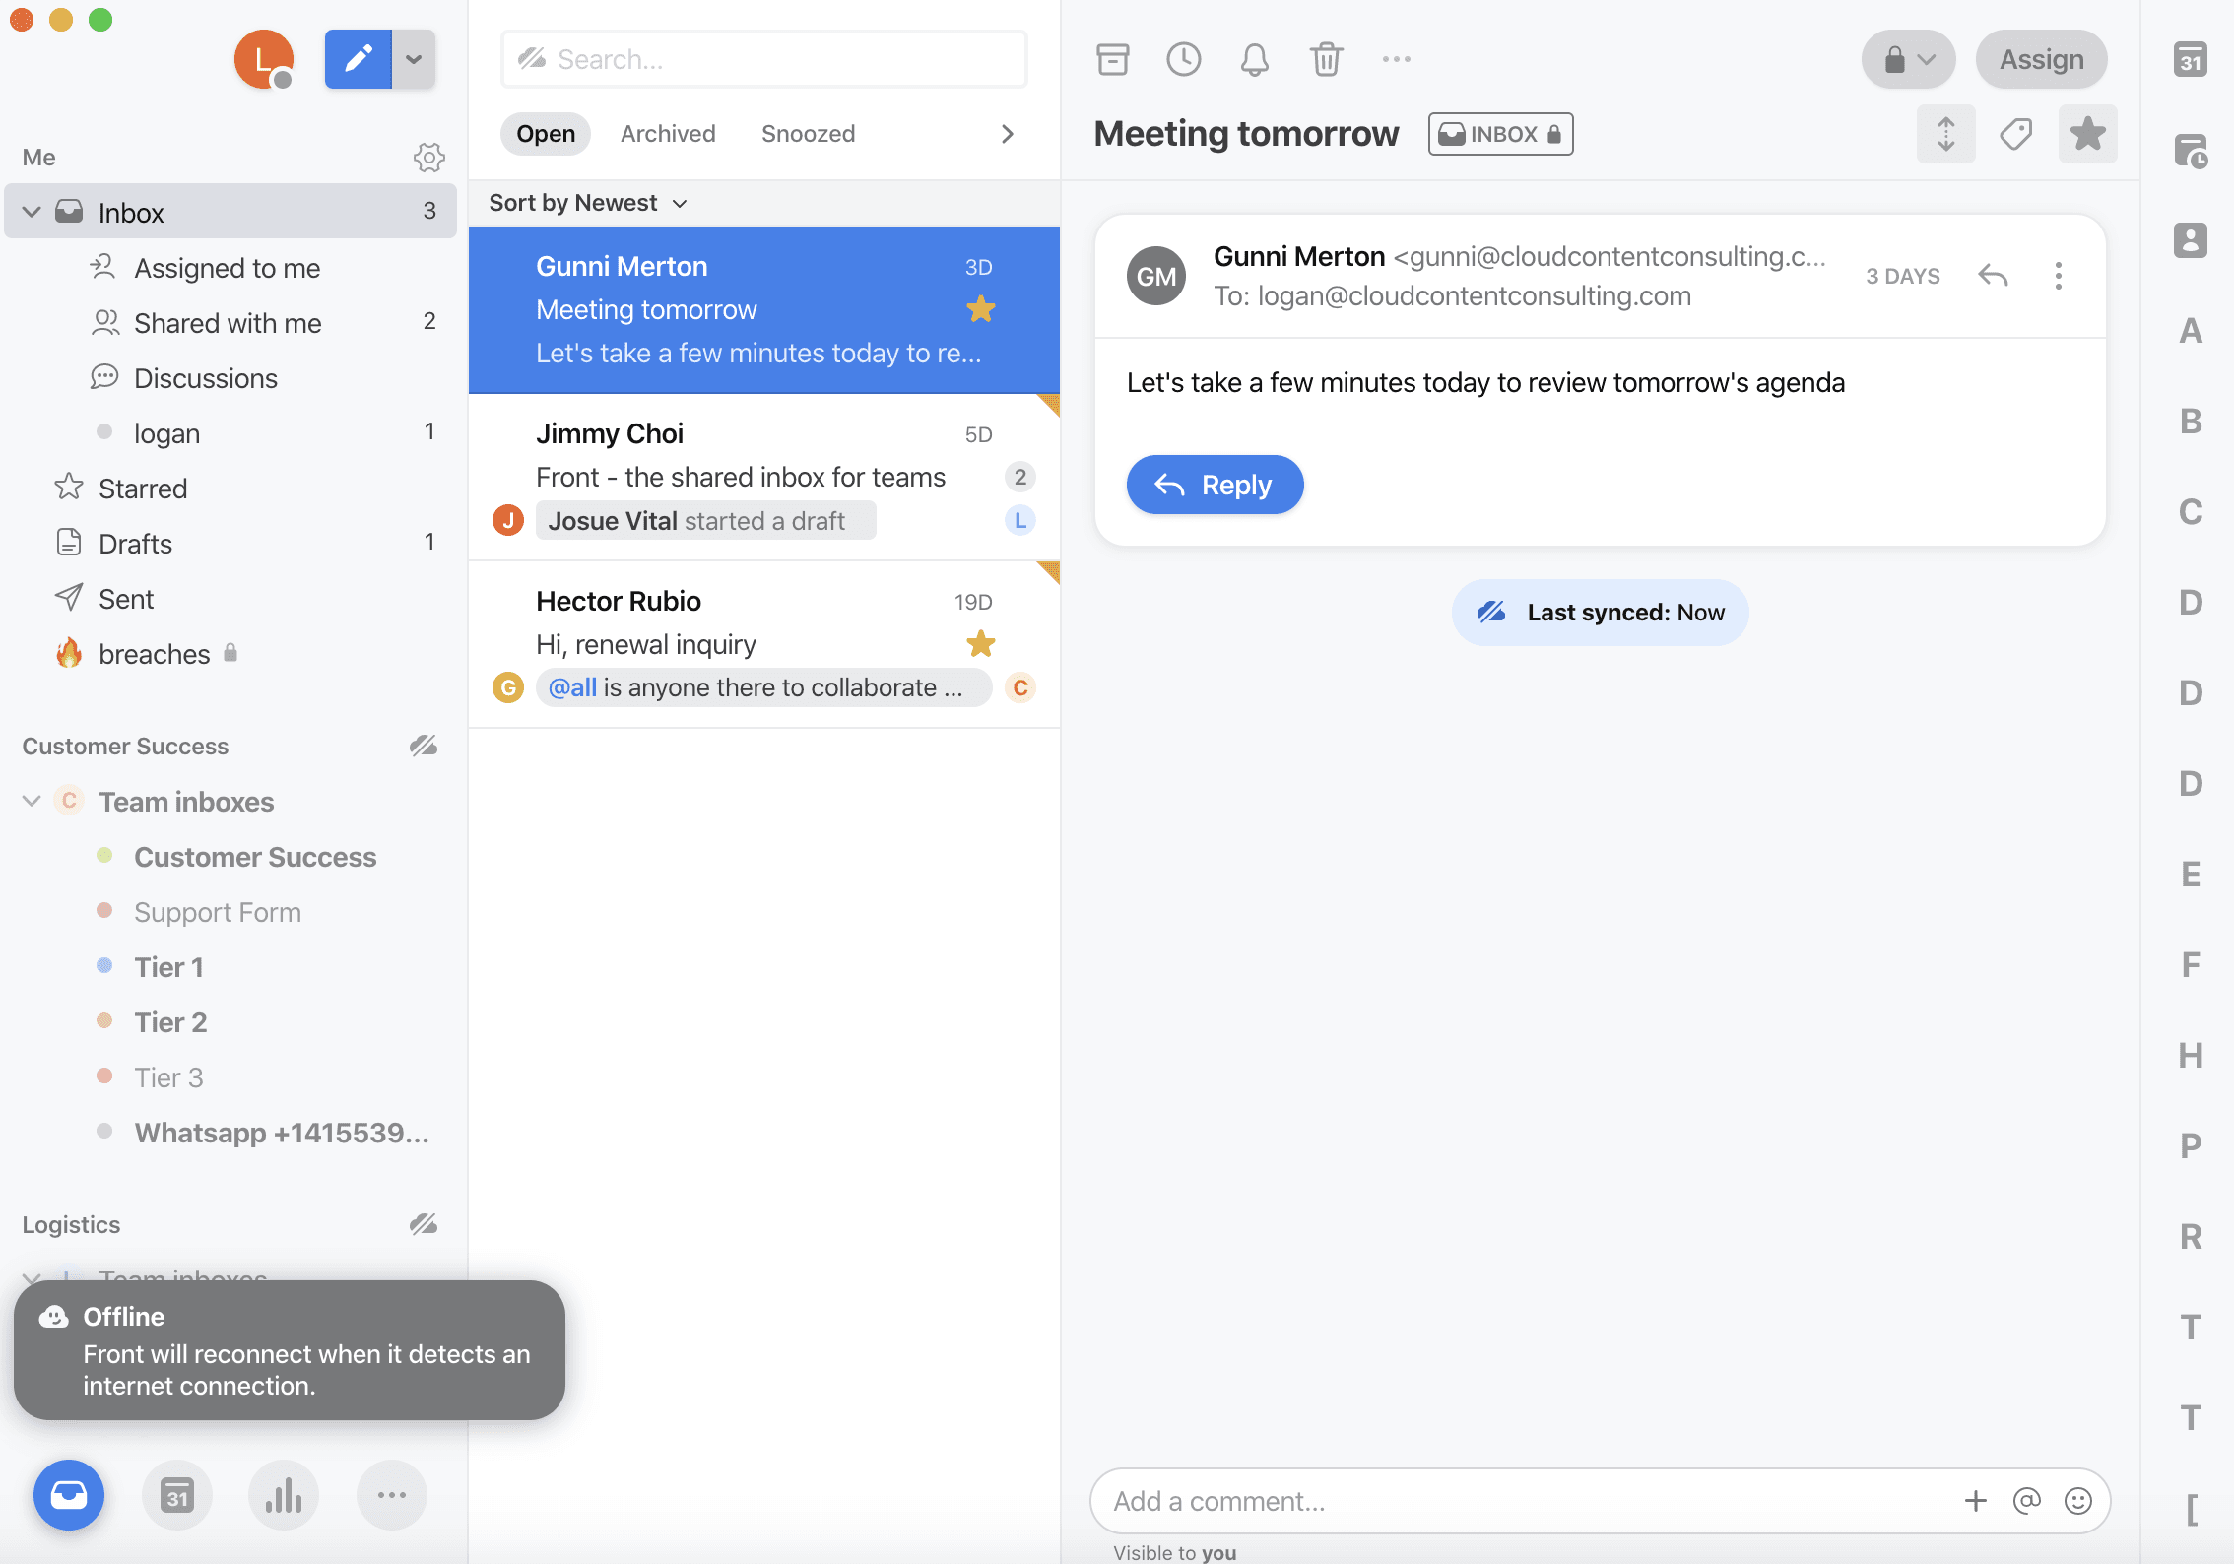Click the emoji icon in the comment box
The width and height of the screenshot is (2234, 1564).
click(x=2078, y=1501)
